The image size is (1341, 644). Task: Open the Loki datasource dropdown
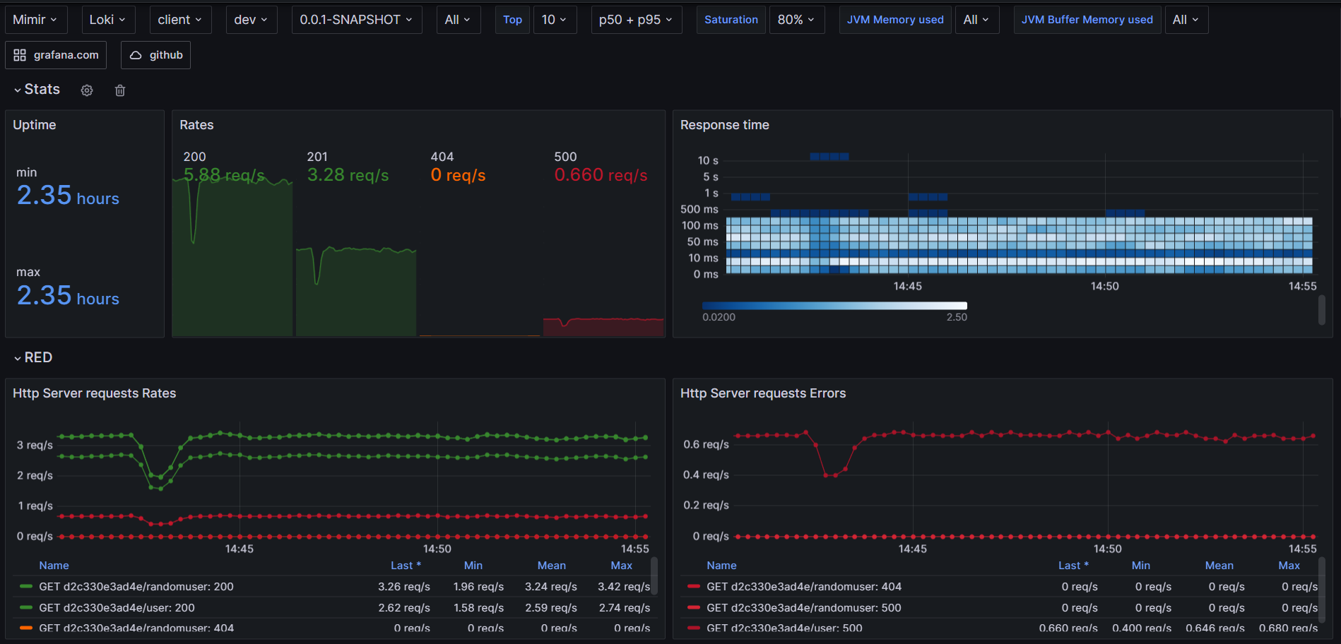point(107,20)
